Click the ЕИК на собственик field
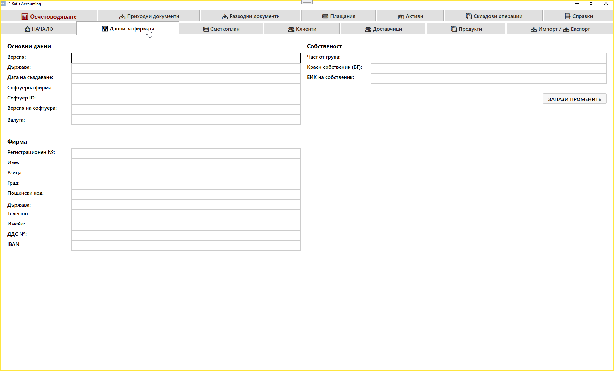The image size is (614, 371). 489,79
